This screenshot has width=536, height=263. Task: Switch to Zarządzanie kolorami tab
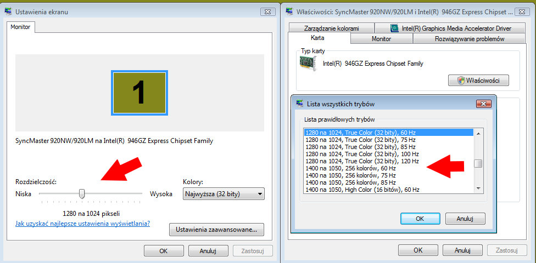pos(331,28)
